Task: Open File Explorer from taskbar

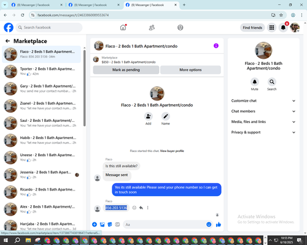Action: pos(28,240)
